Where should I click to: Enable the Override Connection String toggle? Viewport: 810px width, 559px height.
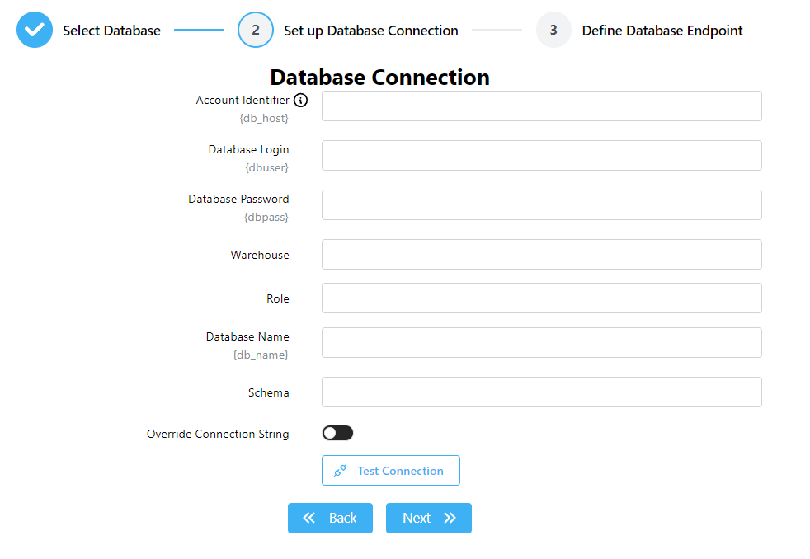tap(337, 433)
